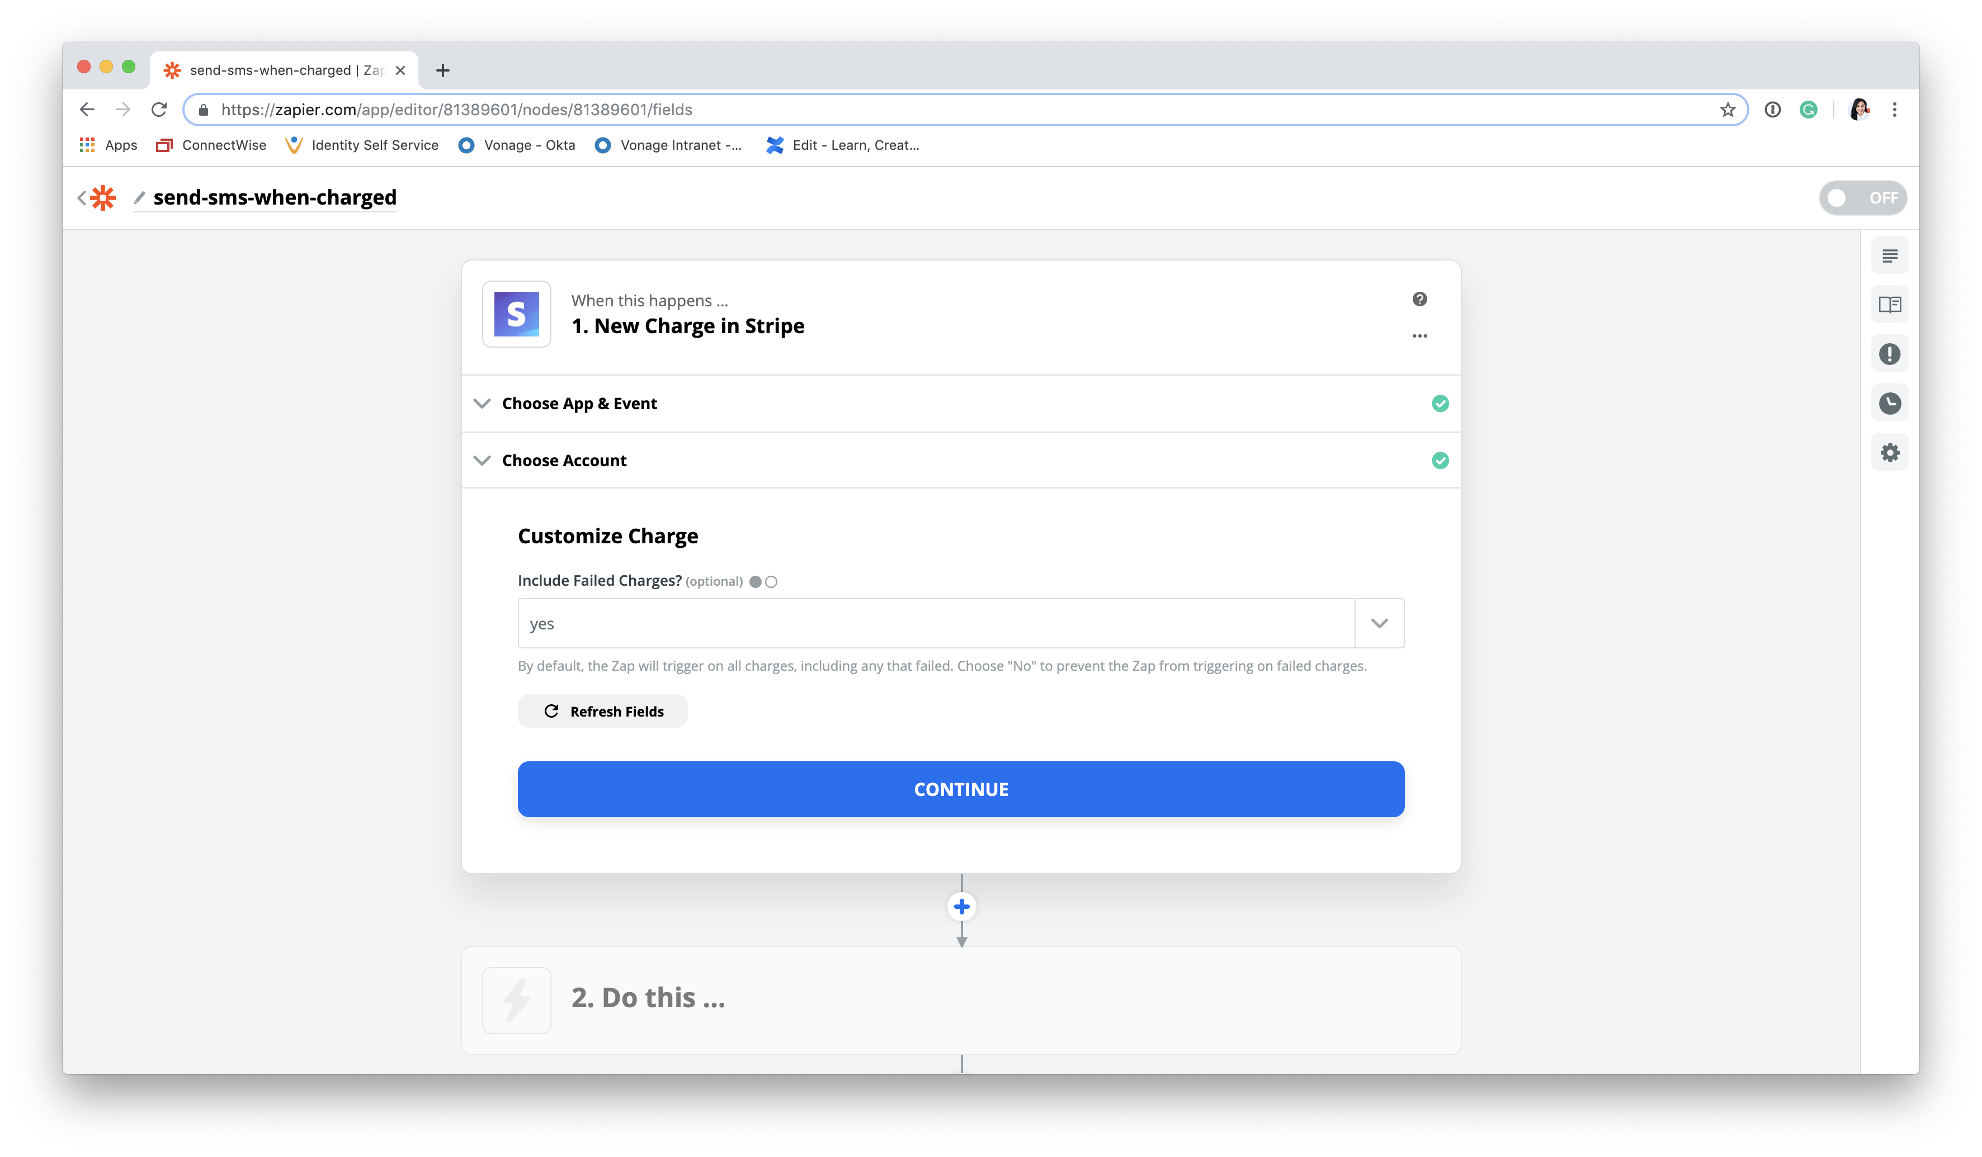Bookmark page with the star icon
Screen dimensions: 1982x1157
(x=1727, y=110)
